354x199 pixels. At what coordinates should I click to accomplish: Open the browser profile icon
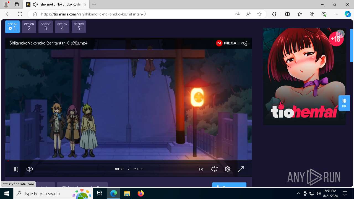coord(6,4)
